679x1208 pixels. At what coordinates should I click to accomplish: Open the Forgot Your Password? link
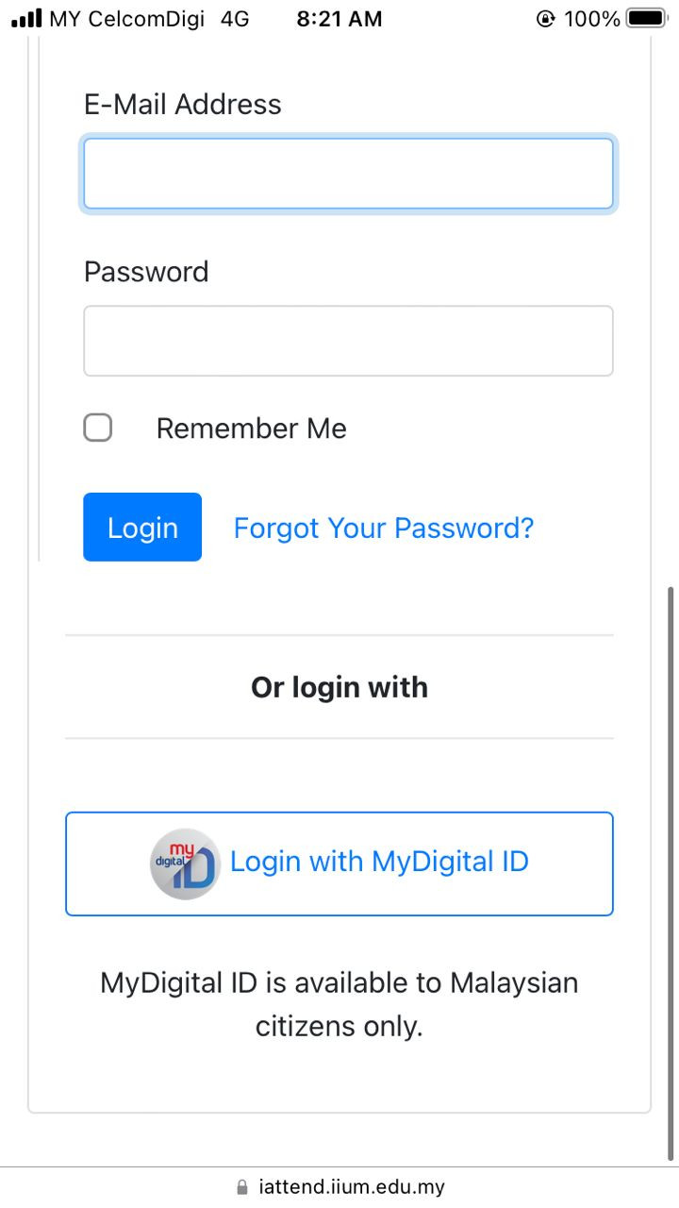click(x=383, y=528)
